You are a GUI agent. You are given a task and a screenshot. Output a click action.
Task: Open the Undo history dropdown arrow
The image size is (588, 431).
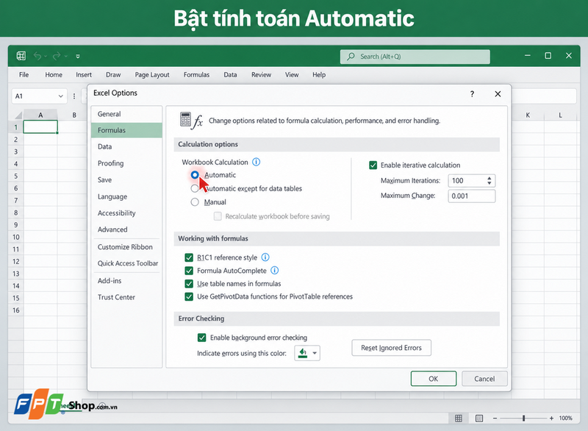(x=46, y=57)
